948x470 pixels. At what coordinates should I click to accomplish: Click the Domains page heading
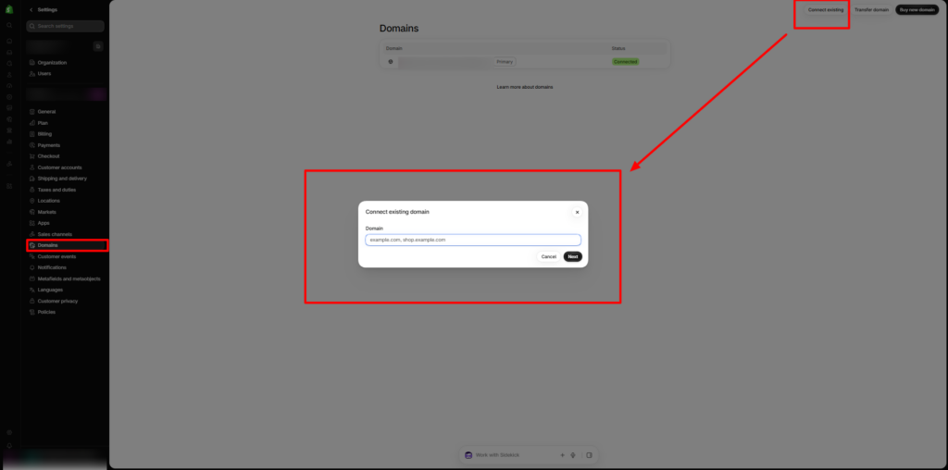click(399, 29)
